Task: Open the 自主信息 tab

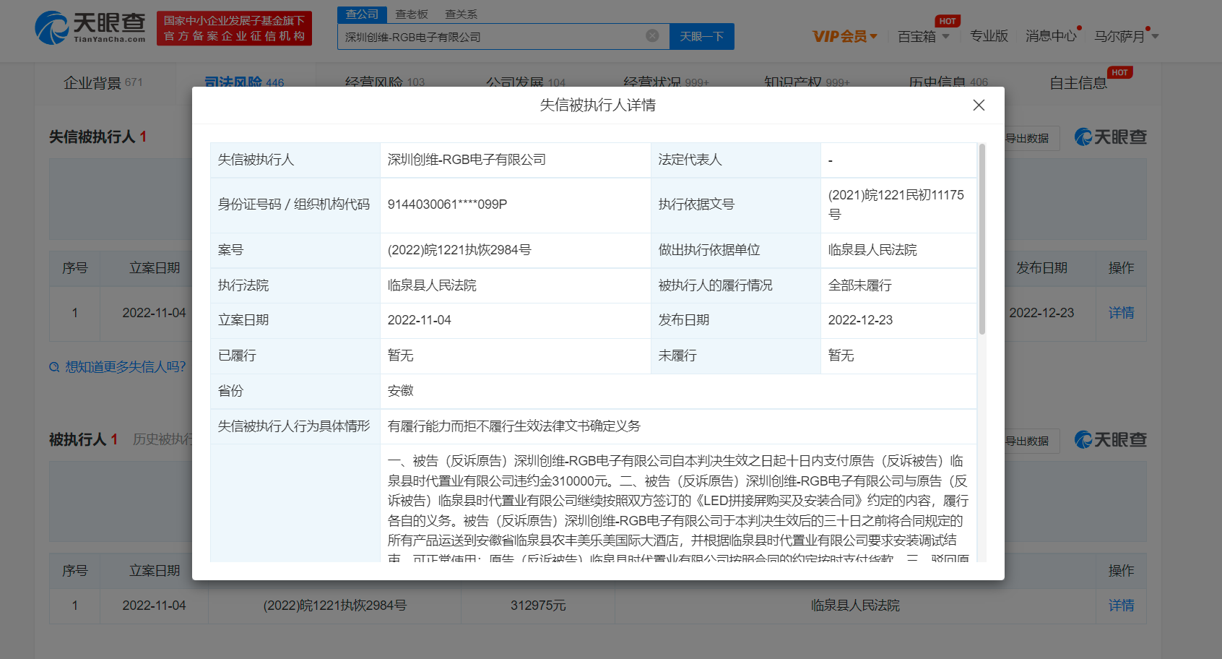Action: tap(1078, 83)
